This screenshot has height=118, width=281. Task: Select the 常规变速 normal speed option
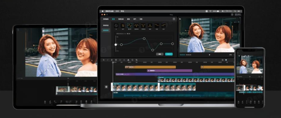106,26
